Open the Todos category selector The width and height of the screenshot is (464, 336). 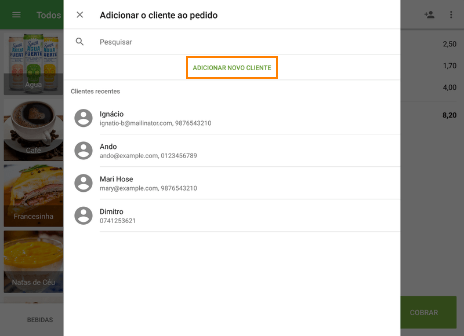(x=48, y=14)
